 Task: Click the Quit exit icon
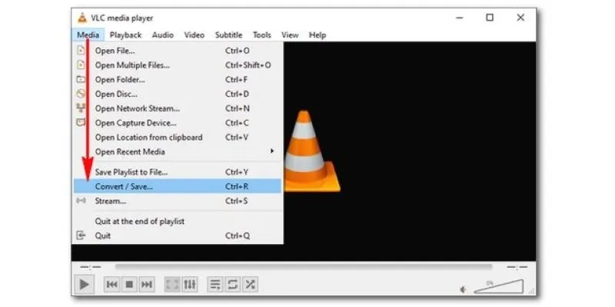(x=81, y=236)
